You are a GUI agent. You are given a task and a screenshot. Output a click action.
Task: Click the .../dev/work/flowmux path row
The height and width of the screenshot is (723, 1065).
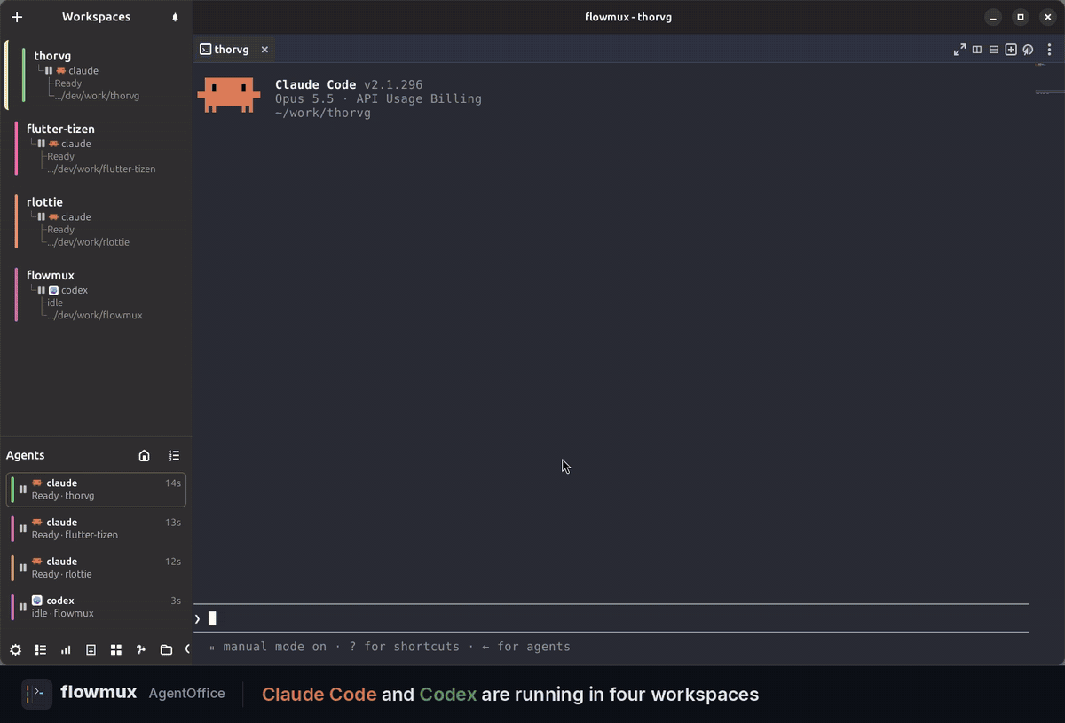(94, 315)
